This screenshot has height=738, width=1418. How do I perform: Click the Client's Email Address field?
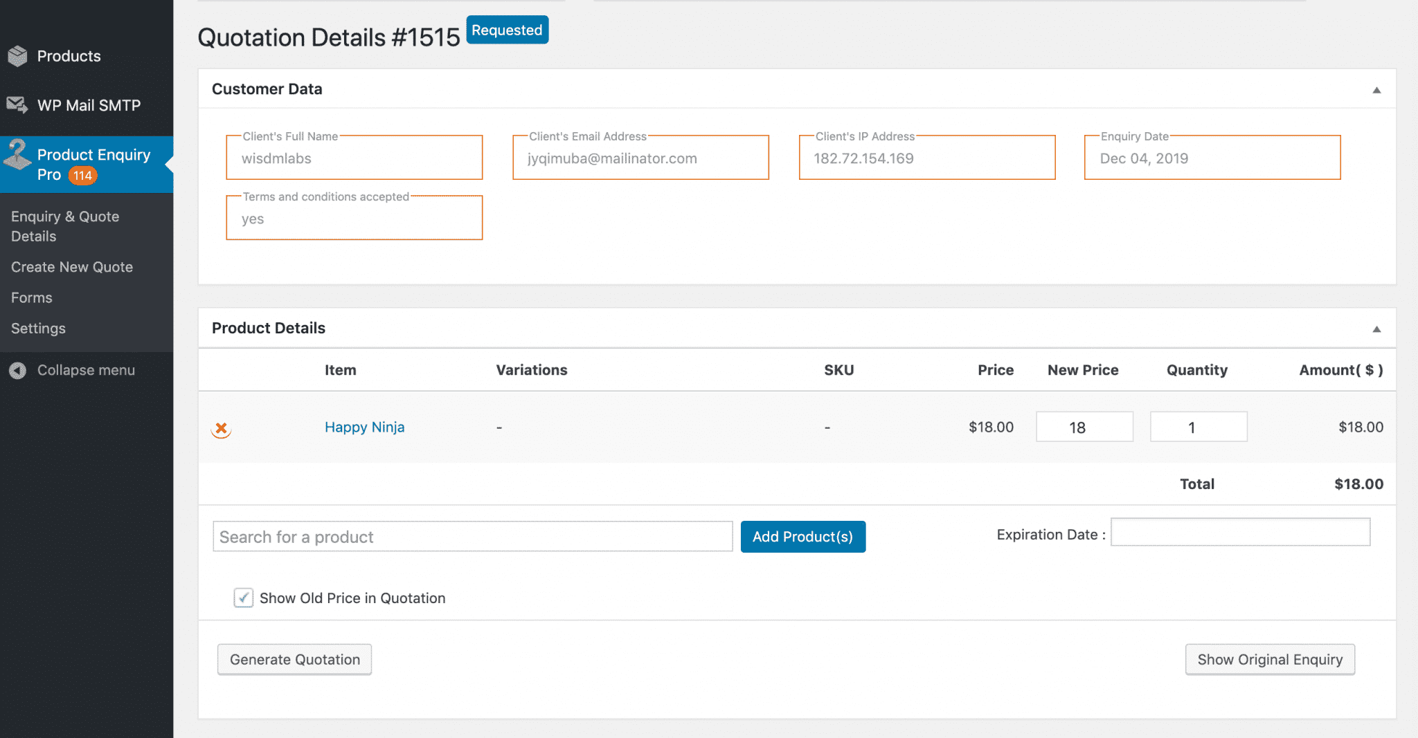(641, 158)
